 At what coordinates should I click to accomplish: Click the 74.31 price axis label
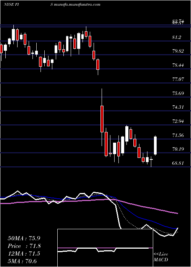tap(178, 107)
